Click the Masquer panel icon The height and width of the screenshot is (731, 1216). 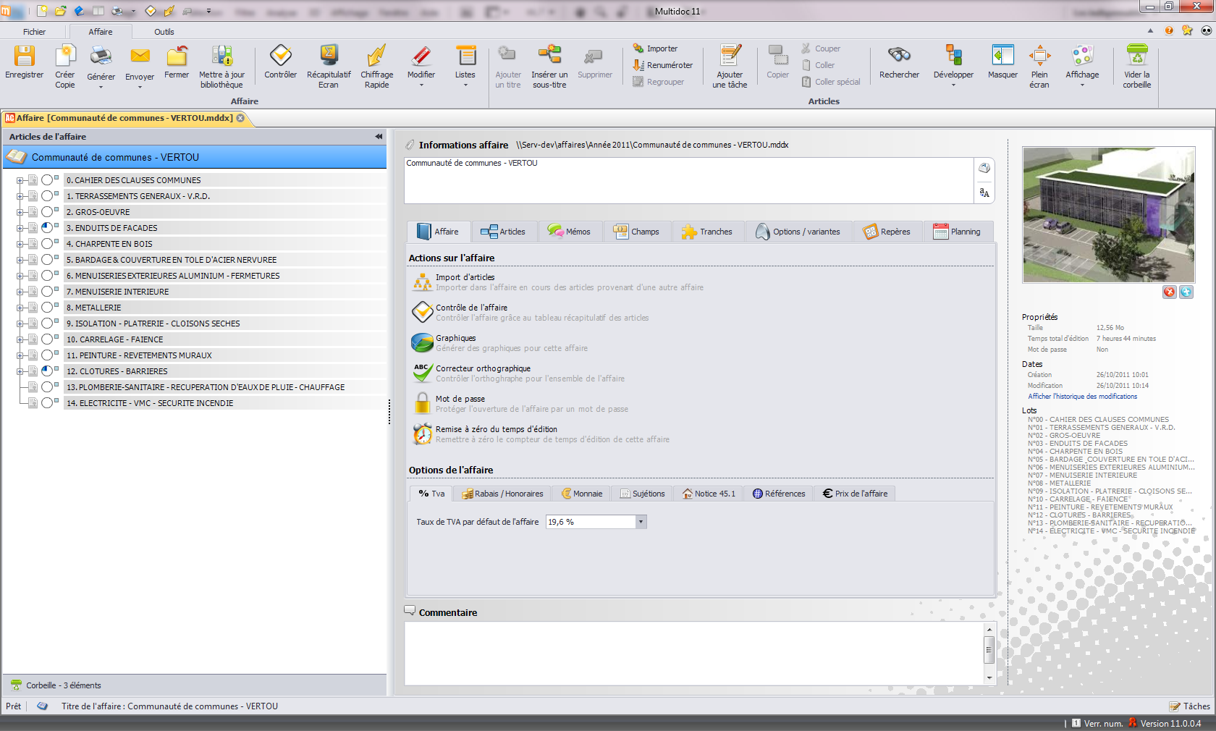click(x=1002, y=56)
